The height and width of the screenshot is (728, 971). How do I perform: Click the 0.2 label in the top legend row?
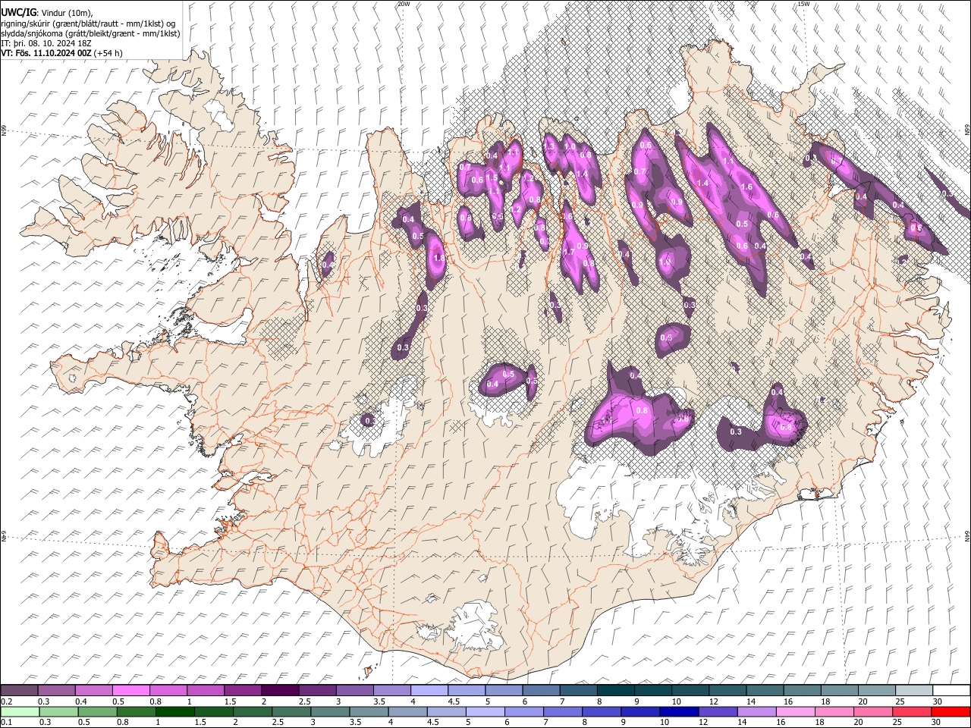pyautogui.click(x=6, y=701)
